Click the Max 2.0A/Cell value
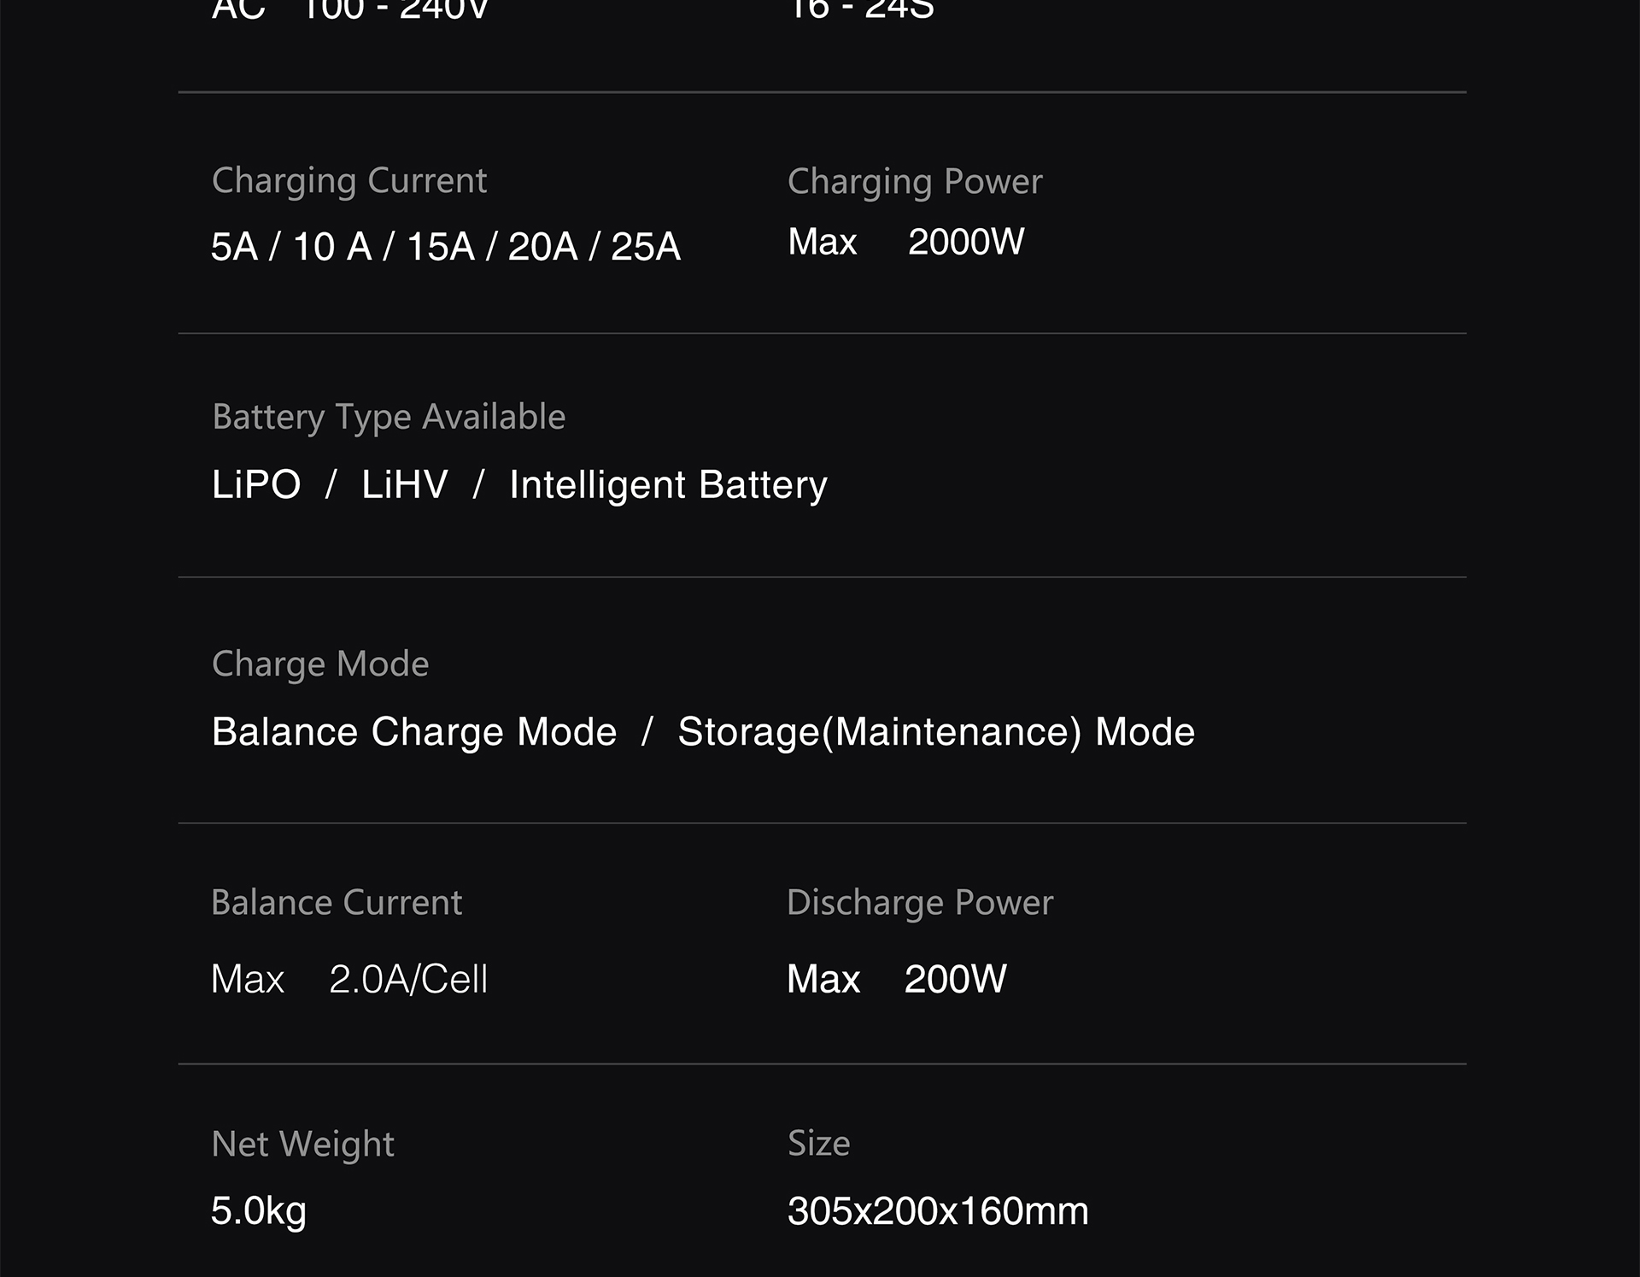Screen dimensions: 1640x1277 pyautogui.click(x=348, y=980)
